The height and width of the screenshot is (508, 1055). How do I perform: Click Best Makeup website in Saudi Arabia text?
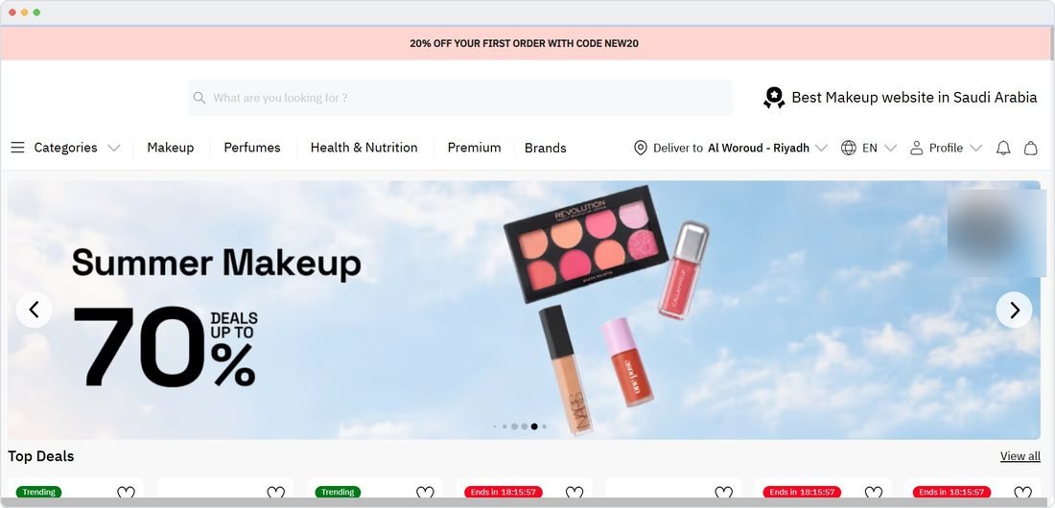pos(914,98)
